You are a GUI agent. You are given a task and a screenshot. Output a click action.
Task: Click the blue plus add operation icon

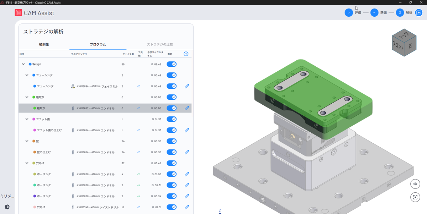click(x=186, y=54)
